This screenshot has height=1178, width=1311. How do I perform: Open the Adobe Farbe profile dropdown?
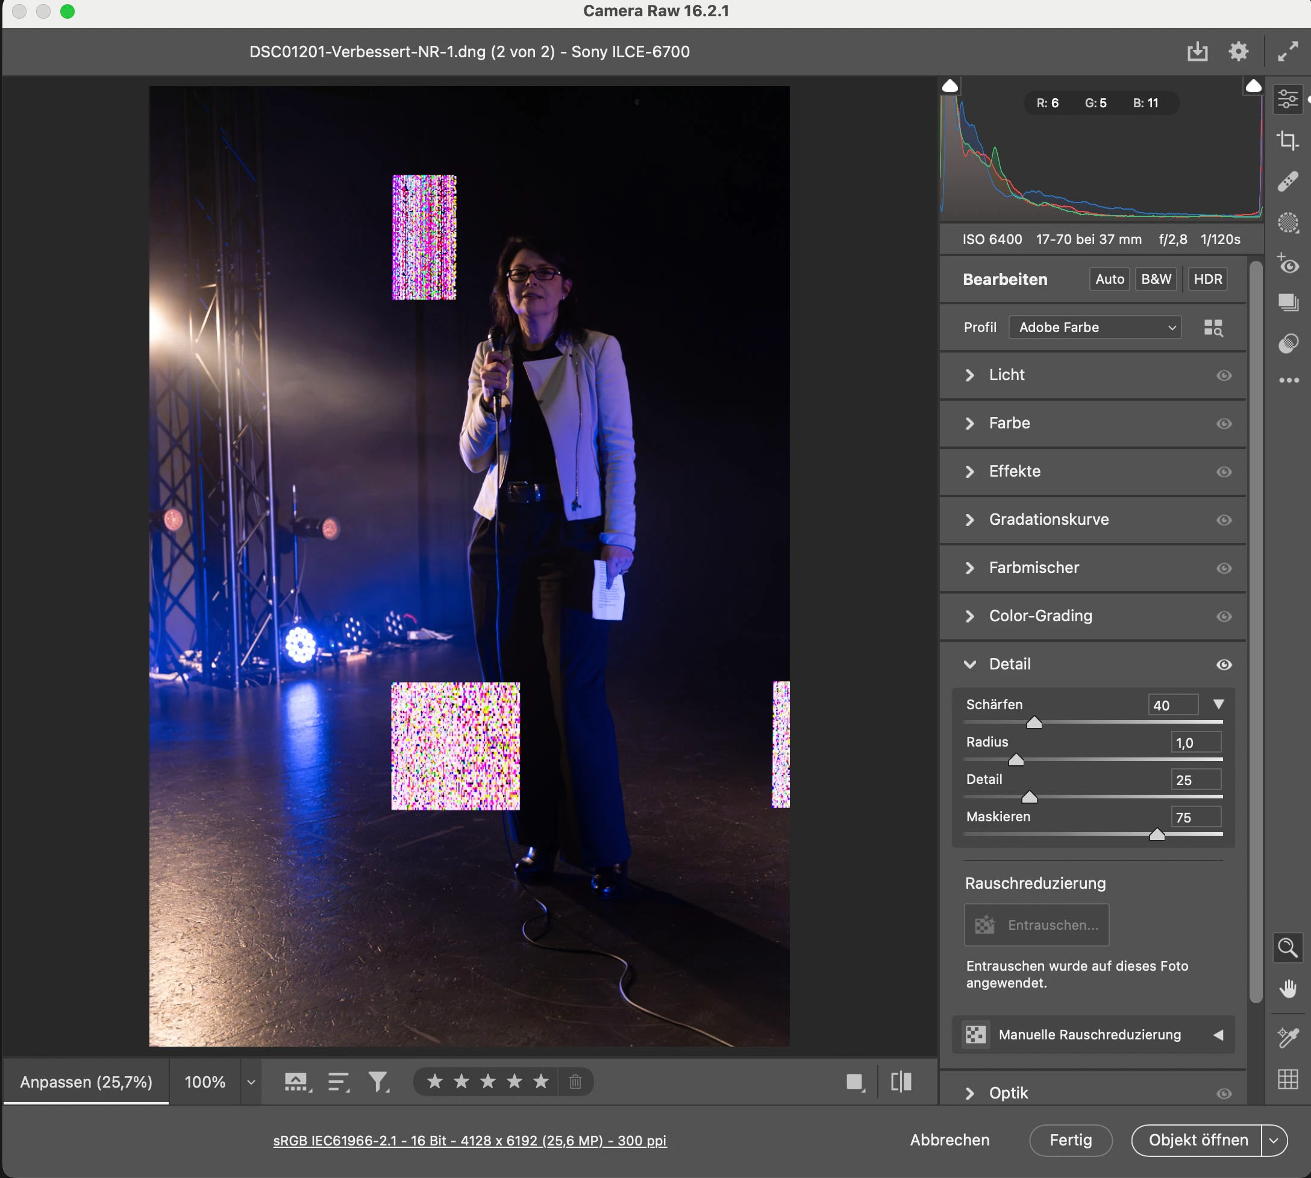pos(1094,328)
